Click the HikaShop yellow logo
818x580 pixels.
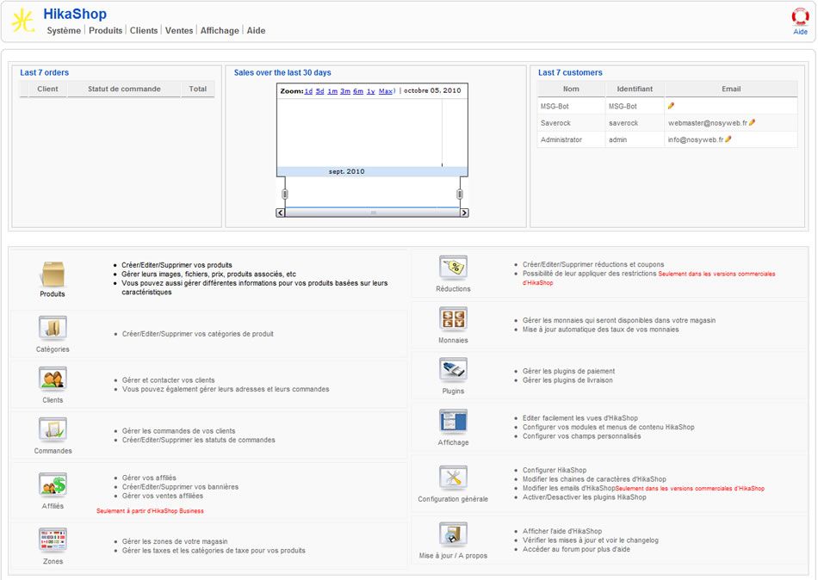click(x=23, y=21)
